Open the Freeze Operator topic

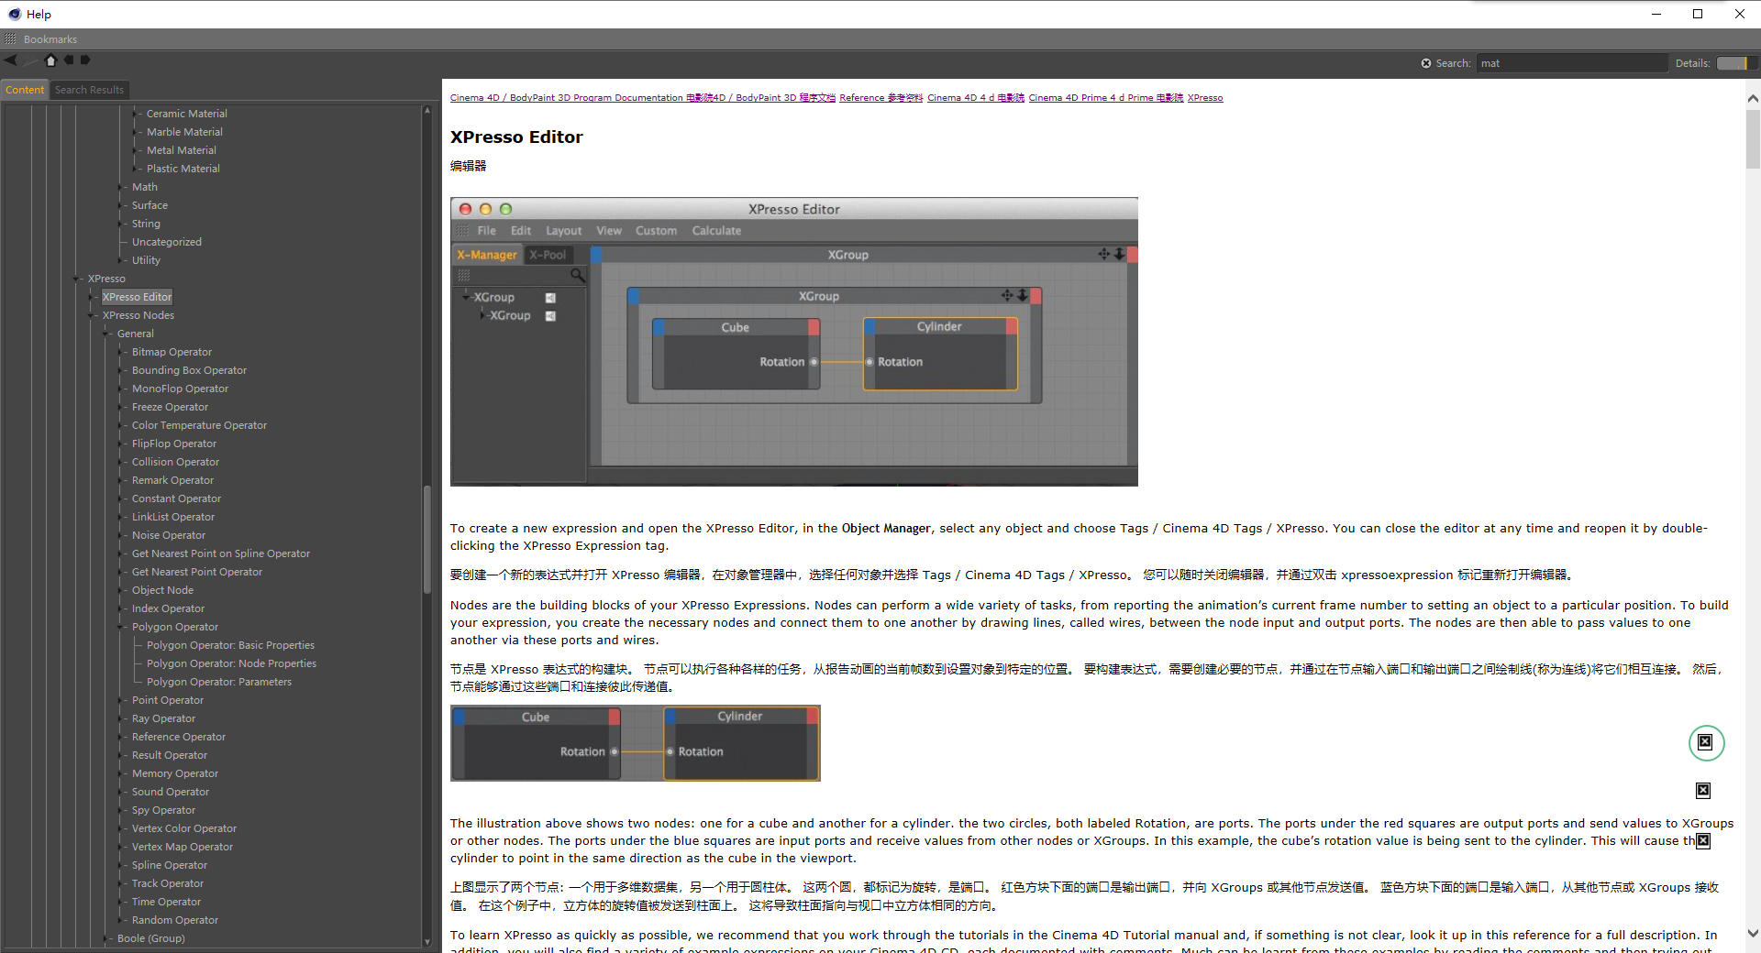point(170,407)
